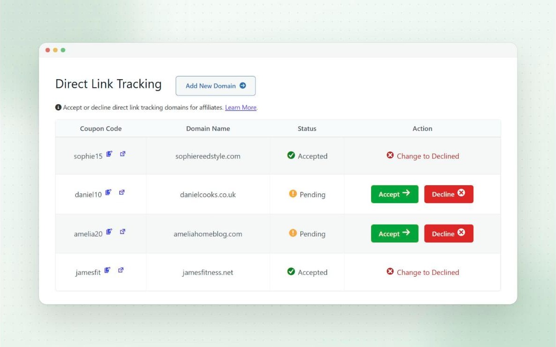Change jamesfitness.net to Declined

click(423, 272)
